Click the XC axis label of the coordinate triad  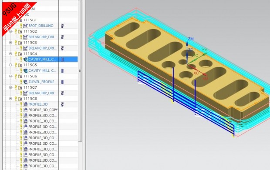tap(196, 73)
